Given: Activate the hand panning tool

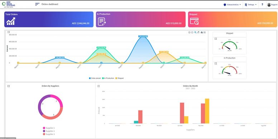Looking at the screenshot, I should point(198,33).
